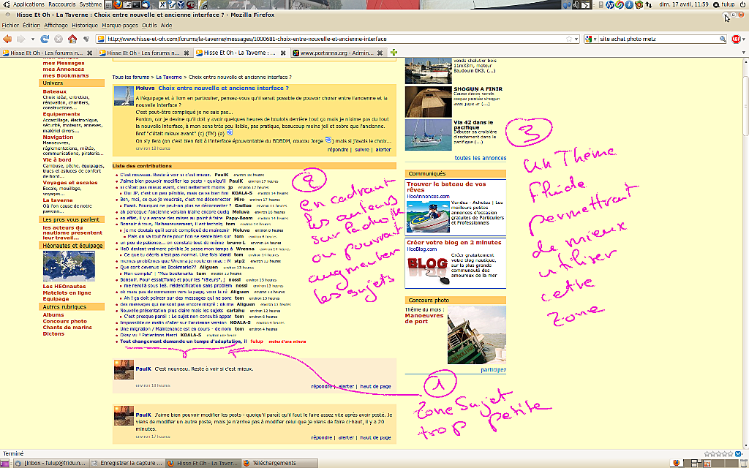Viewport: 749px width, 468px height.
Task: Launch Firefox from the top panel icon
Action: 118,4
